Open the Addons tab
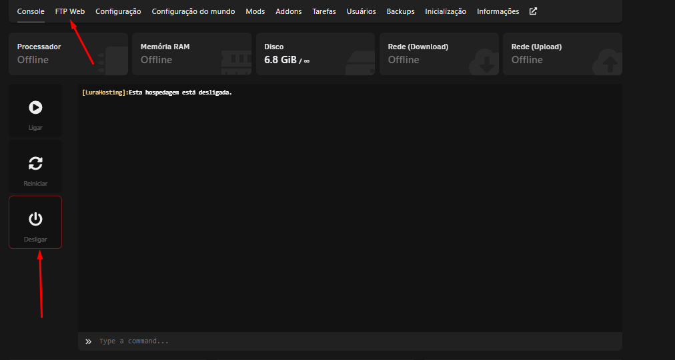This screenshot has height=360, width=675. (288, 11)
